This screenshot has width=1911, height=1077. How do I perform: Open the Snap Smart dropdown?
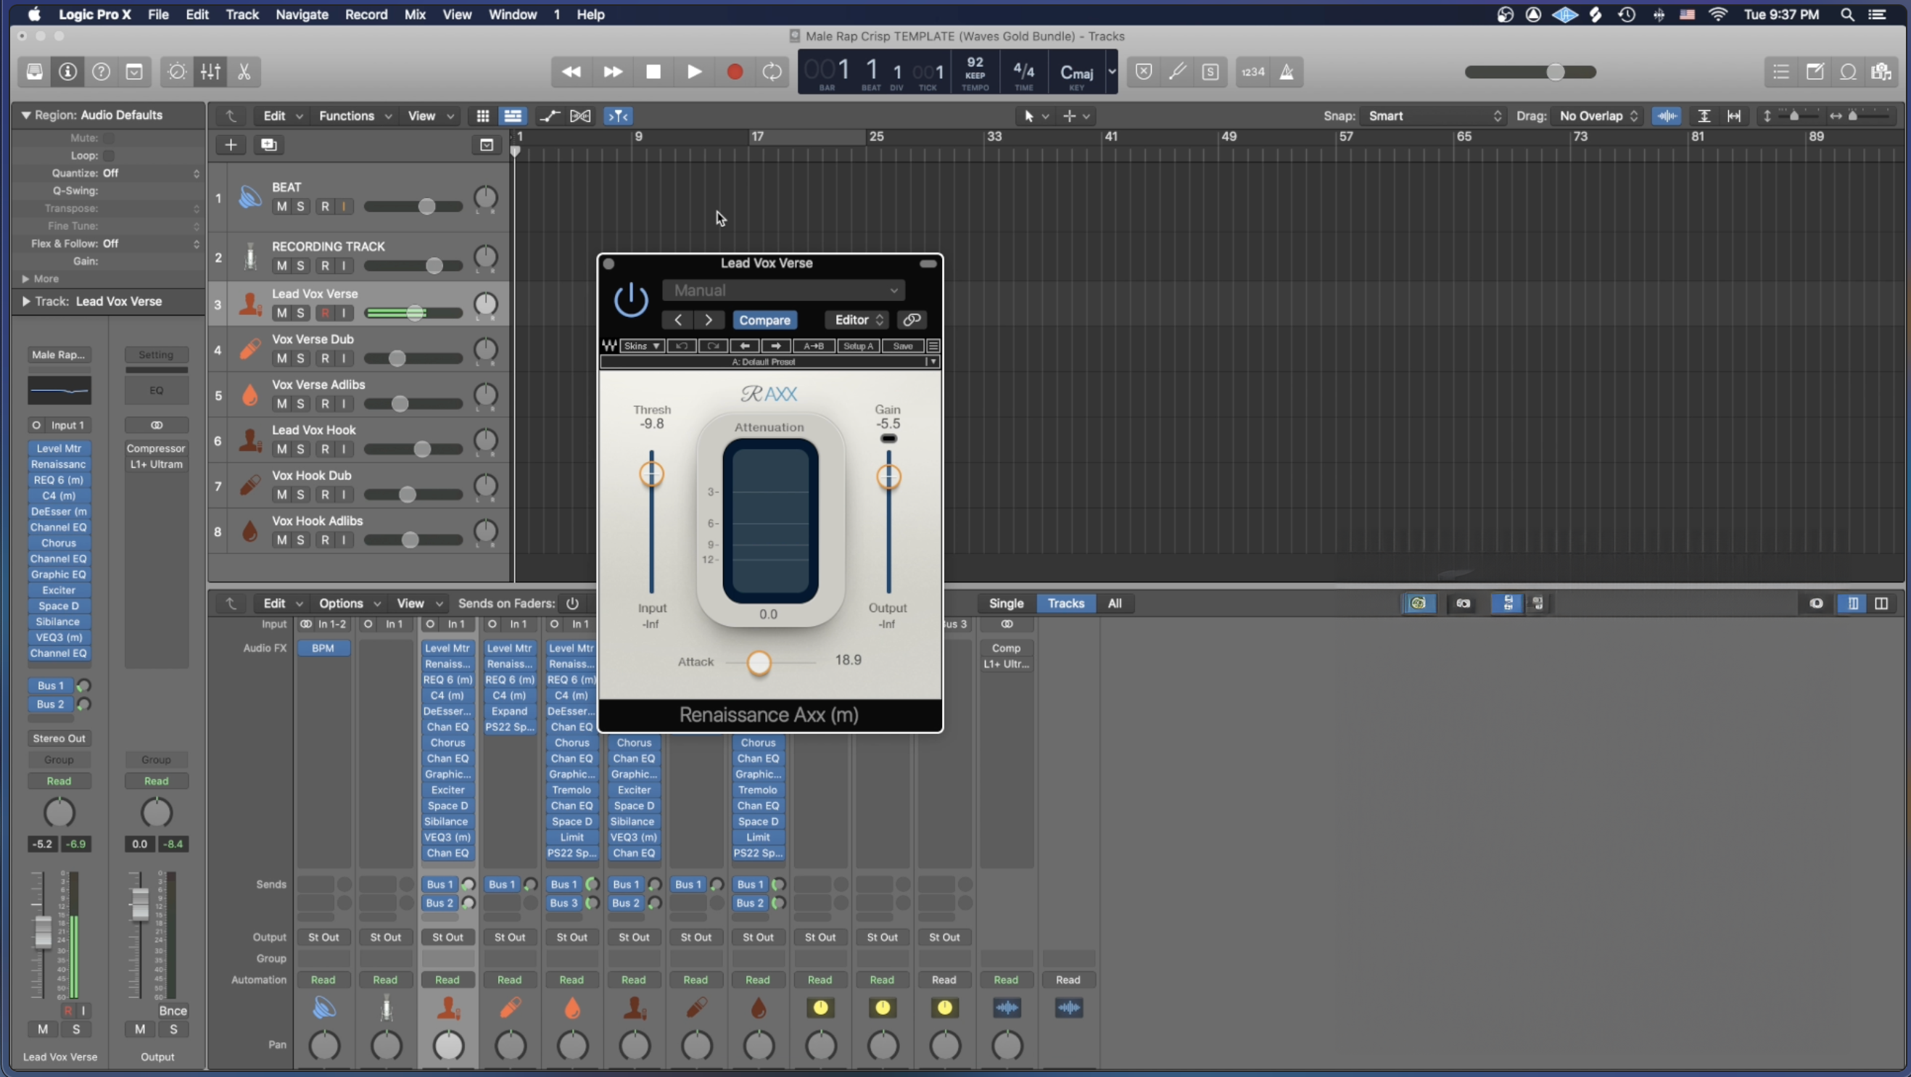(x=1433, y=116)
